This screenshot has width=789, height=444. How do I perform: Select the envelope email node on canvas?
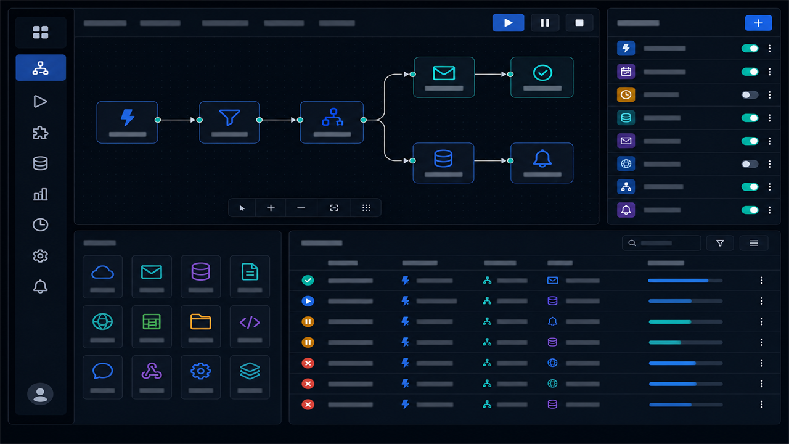(x=444, y=77)
